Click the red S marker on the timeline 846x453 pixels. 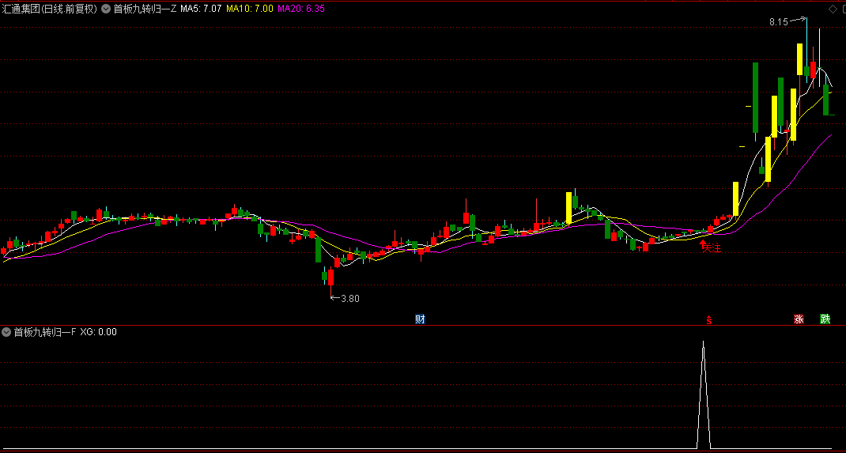click(709, 320)
